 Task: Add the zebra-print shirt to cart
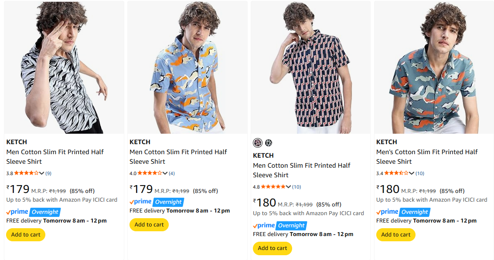(26, 235)
